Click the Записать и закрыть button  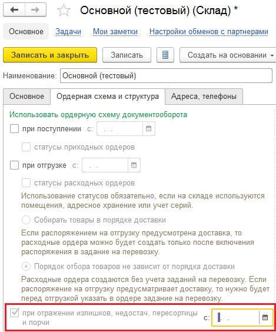[x=50, y=55]
